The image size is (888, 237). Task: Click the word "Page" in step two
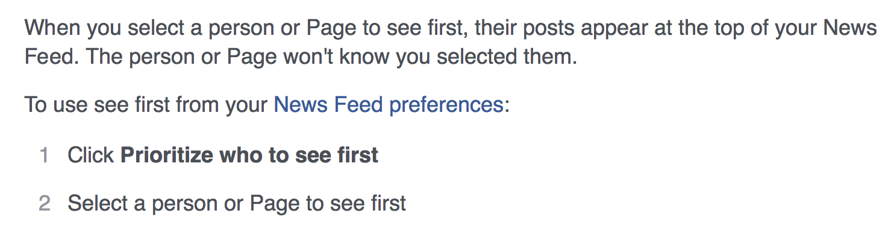click(275, 203)
